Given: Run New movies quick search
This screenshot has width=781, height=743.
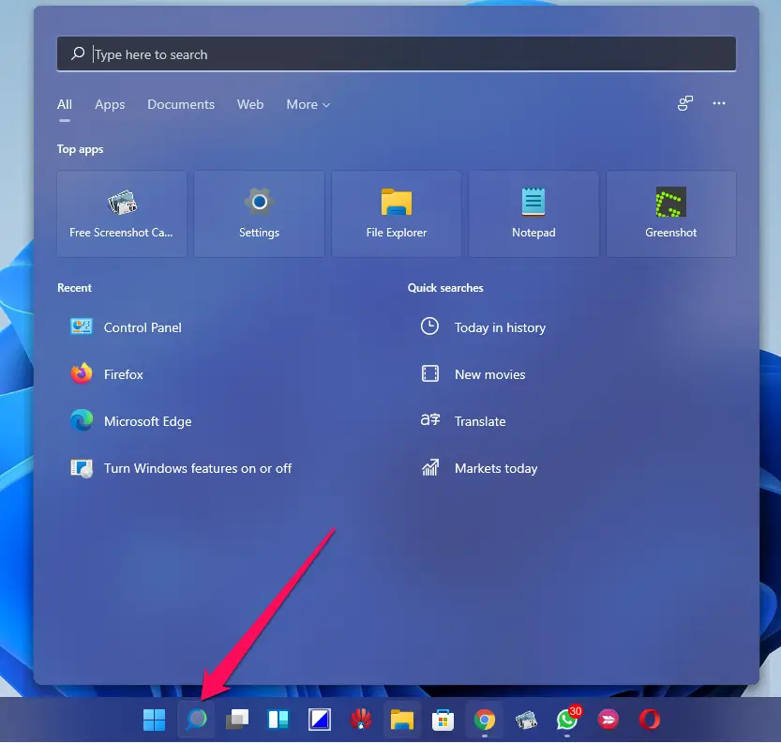Looking at the screenshot, I should point(473,374).
